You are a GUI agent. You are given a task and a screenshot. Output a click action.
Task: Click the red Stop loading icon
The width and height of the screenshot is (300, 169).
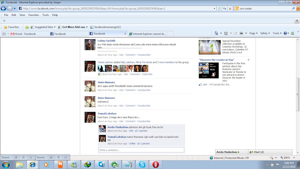point(230,8)
